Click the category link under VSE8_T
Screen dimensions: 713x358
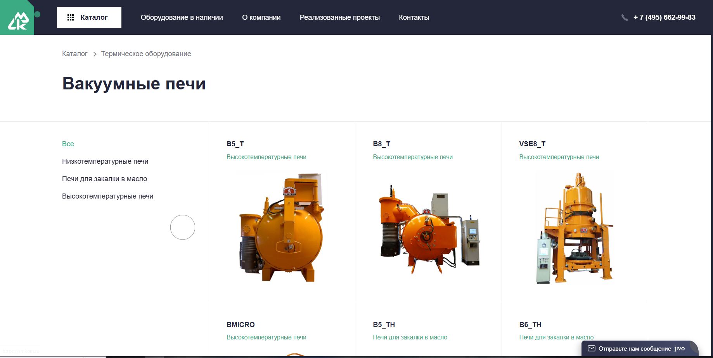(x=559, y=157)
